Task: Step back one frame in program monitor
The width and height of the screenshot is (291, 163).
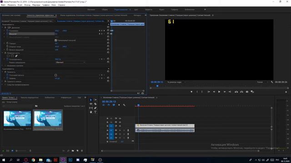Action: point(214,91)
